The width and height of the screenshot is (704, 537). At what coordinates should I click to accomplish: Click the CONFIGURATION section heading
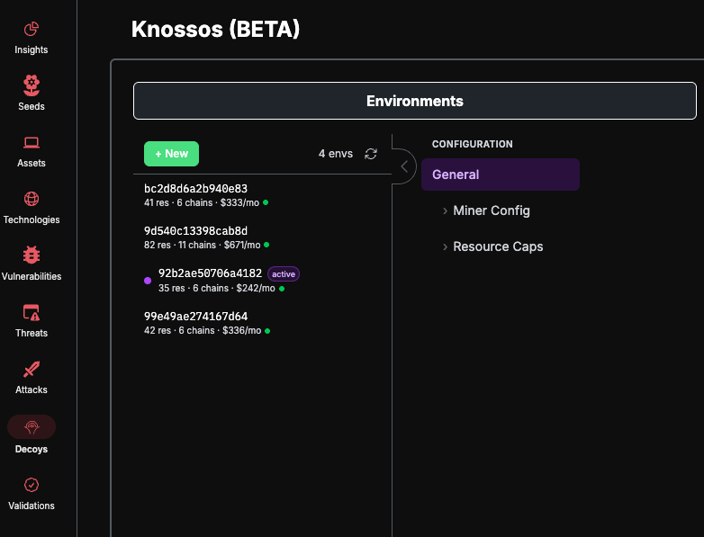tap(473, 144)
